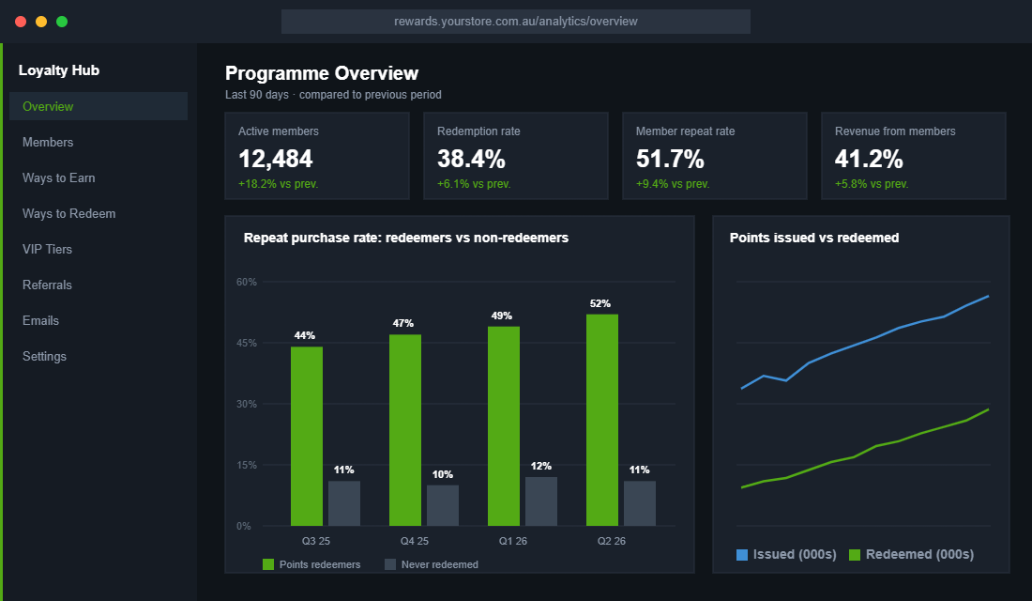Click the Q4 25 redeemers bar at 47%
This screenshot has width=1032, height=601.
tap(404, 430)
